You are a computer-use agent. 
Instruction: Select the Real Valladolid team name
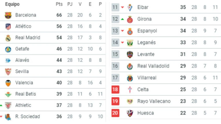point(153,66)
